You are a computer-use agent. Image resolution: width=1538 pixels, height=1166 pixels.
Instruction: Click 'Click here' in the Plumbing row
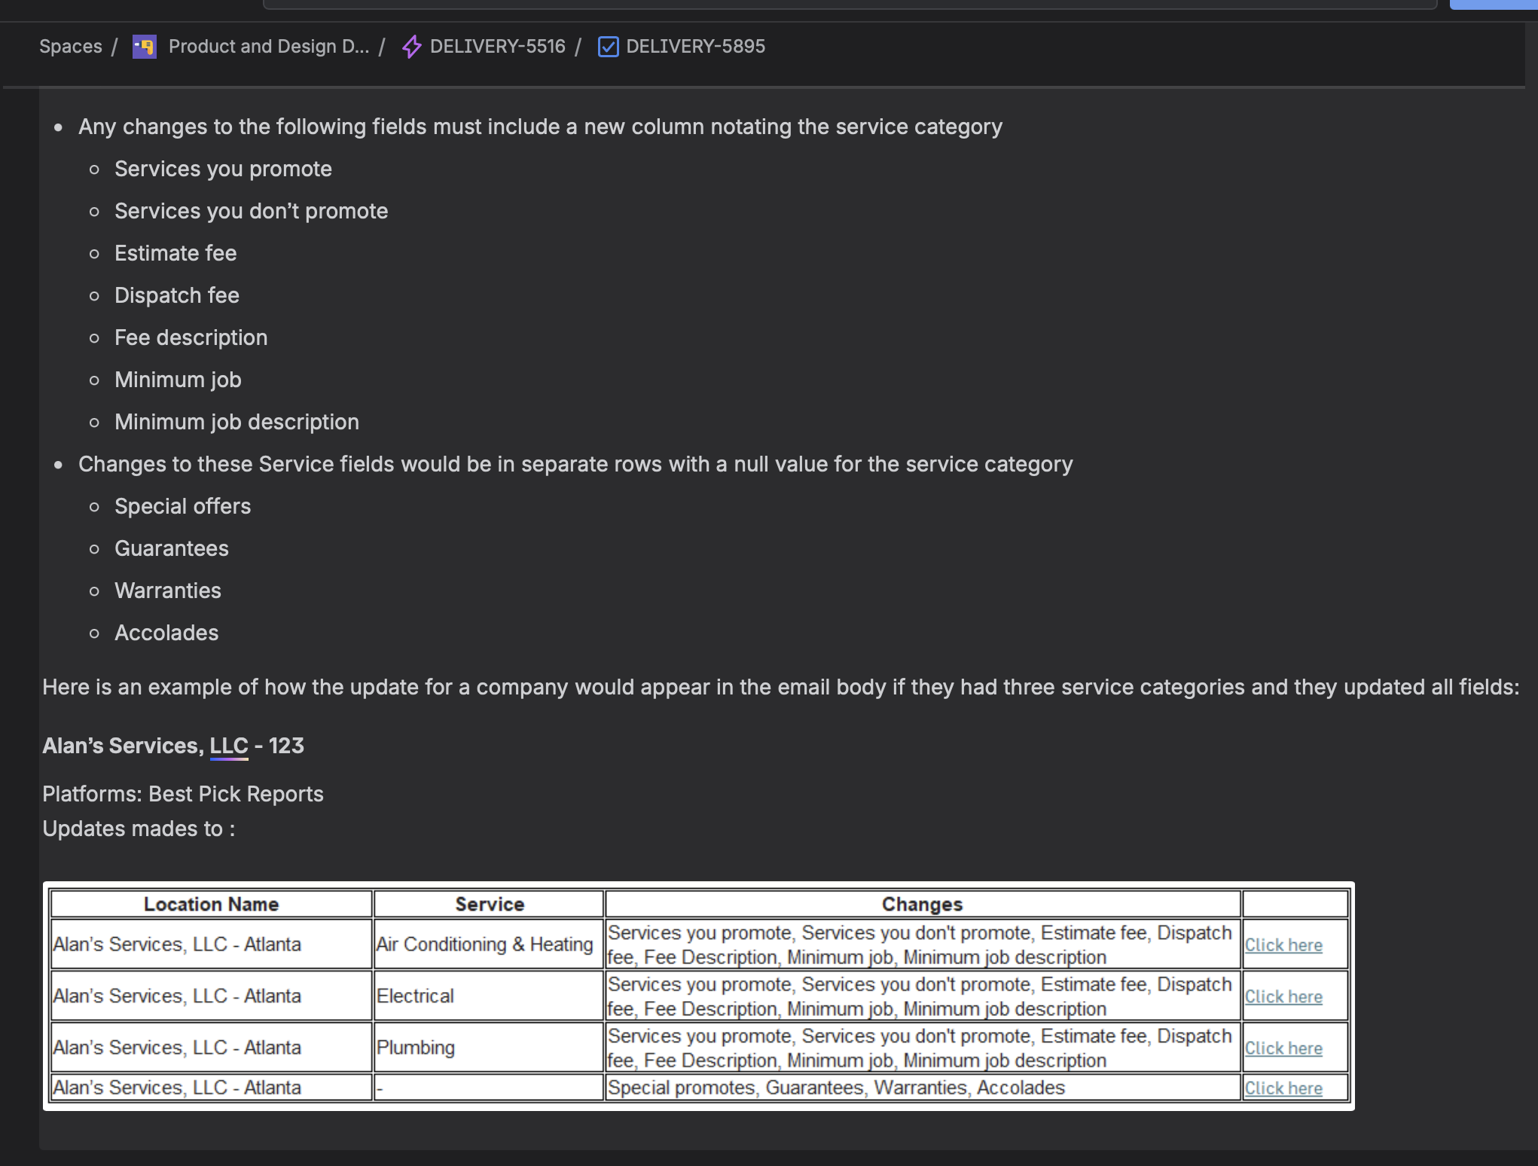[x=1283, y=1048]
